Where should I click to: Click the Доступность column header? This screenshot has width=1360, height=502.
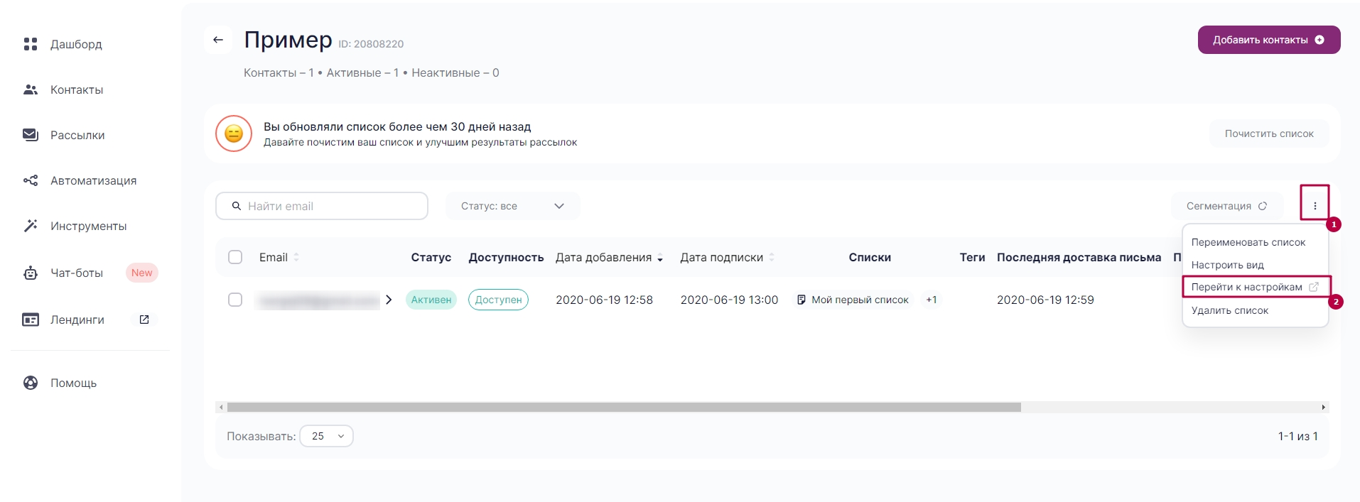tap(506, 257)
